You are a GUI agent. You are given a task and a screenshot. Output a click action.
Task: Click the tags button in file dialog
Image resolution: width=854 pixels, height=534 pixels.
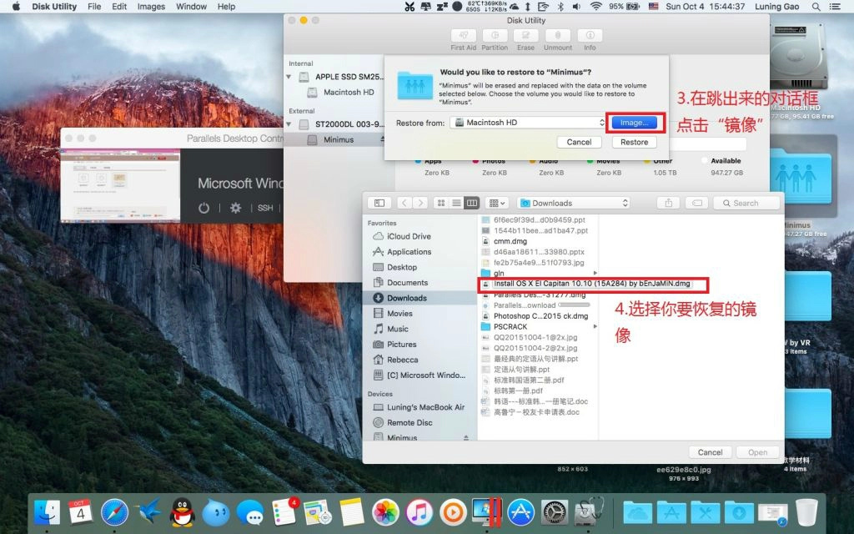(x=696, y=204)
